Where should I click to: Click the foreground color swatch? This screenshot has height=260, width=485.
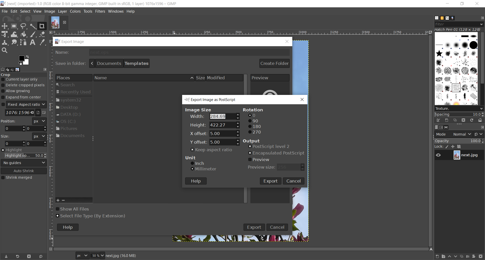[22, 59]
